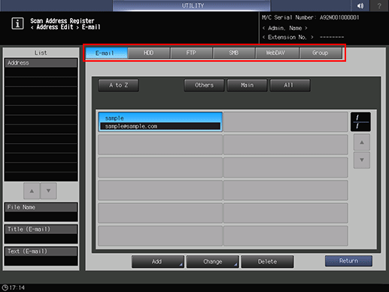Tap the speaker volume icon
The image size is (389, 292).
click(x=360, y=5)
